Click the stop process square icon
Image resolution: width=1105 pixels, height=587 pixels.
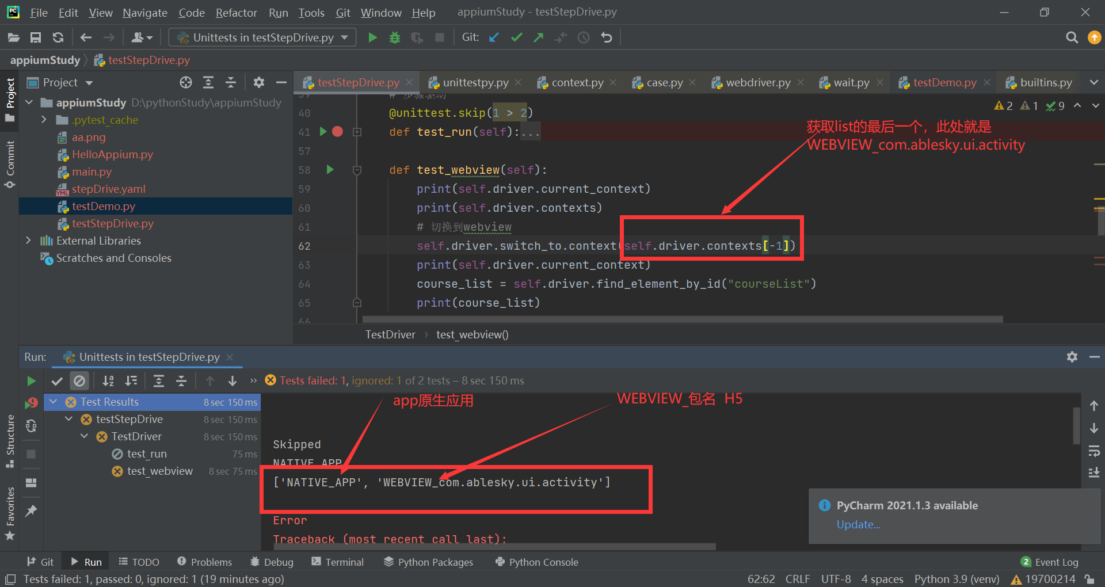(x=440, y=37)
